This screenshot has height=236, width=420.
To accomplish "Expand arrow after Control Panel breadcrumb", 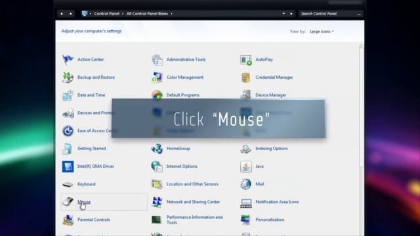I will click(123, 14).
